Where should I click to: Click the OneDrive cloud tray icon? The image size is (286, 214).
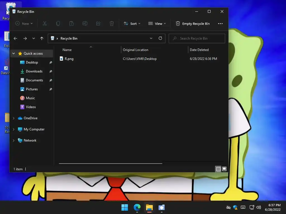228,207
